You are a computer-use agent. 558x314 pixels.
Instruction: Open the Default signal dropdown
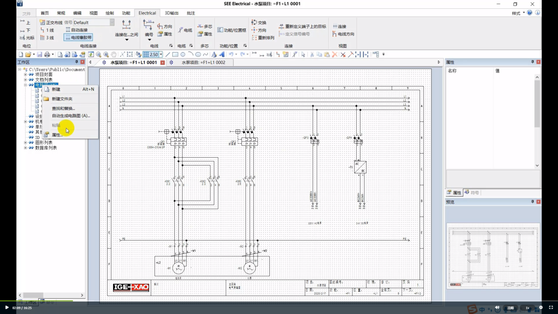click(93, 22)
